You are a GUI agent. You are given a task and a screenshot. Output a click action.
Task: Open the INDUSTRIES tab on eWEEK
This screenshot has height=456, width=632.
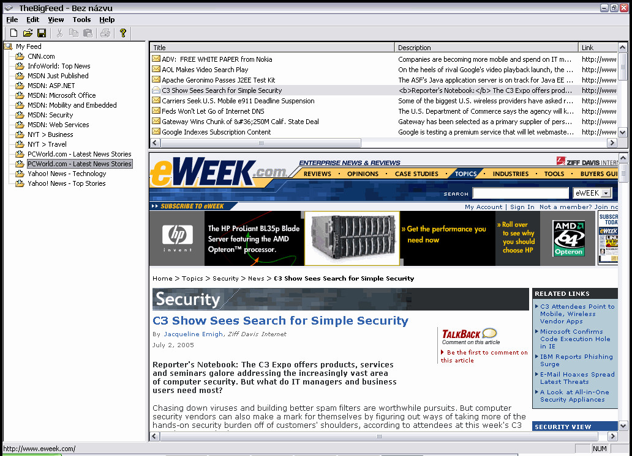pos(510,174)
